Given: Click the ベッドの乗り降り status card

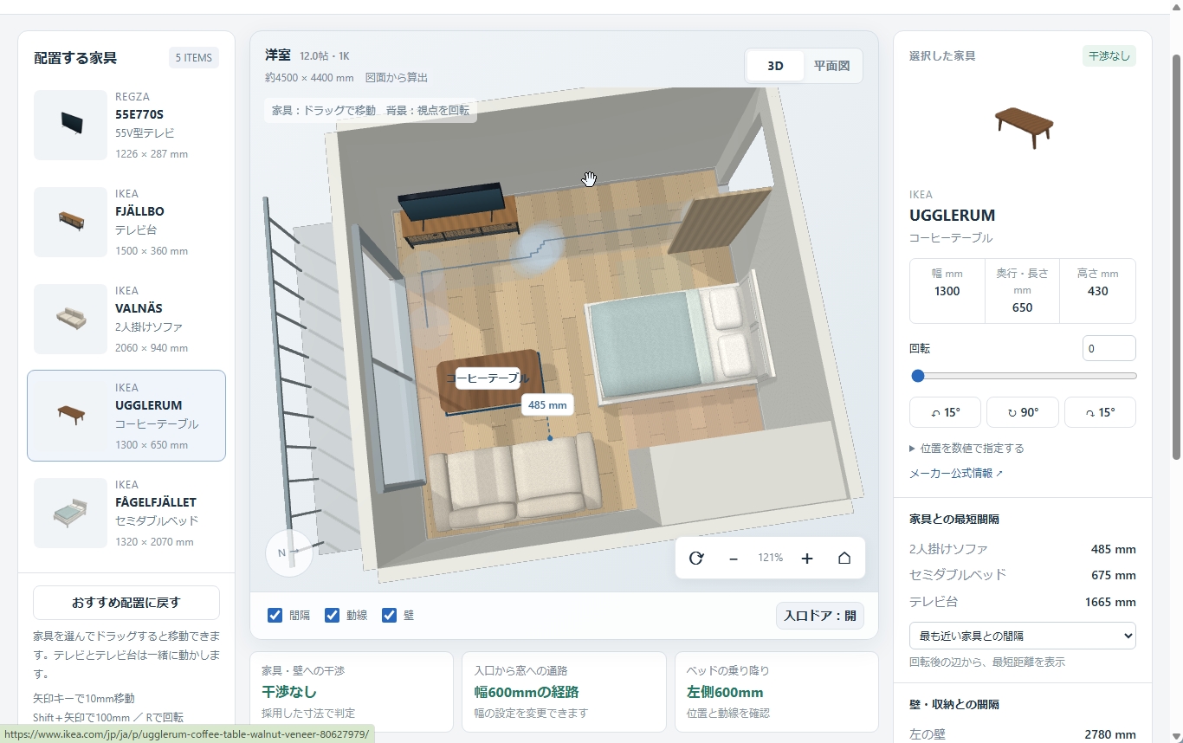Looking at the screenshot, I should pyautogui.click(x=776, y=692).
